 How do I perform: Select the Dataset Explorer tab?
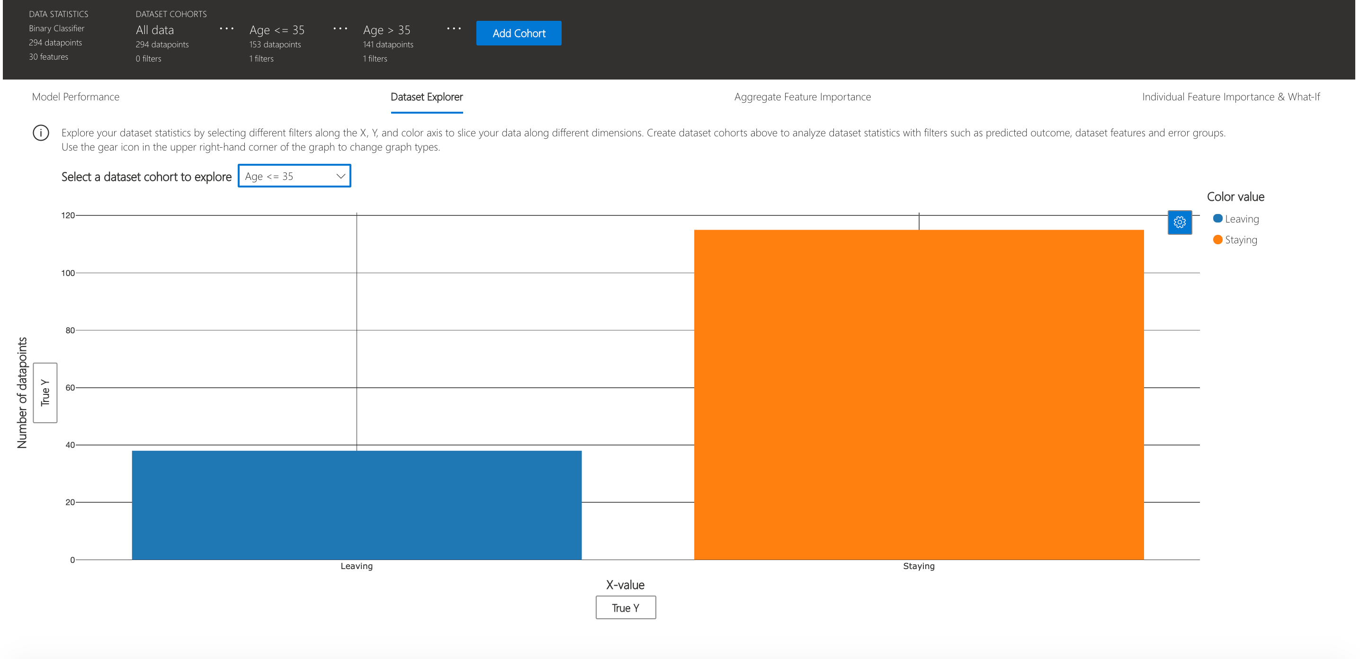(427, 97)
